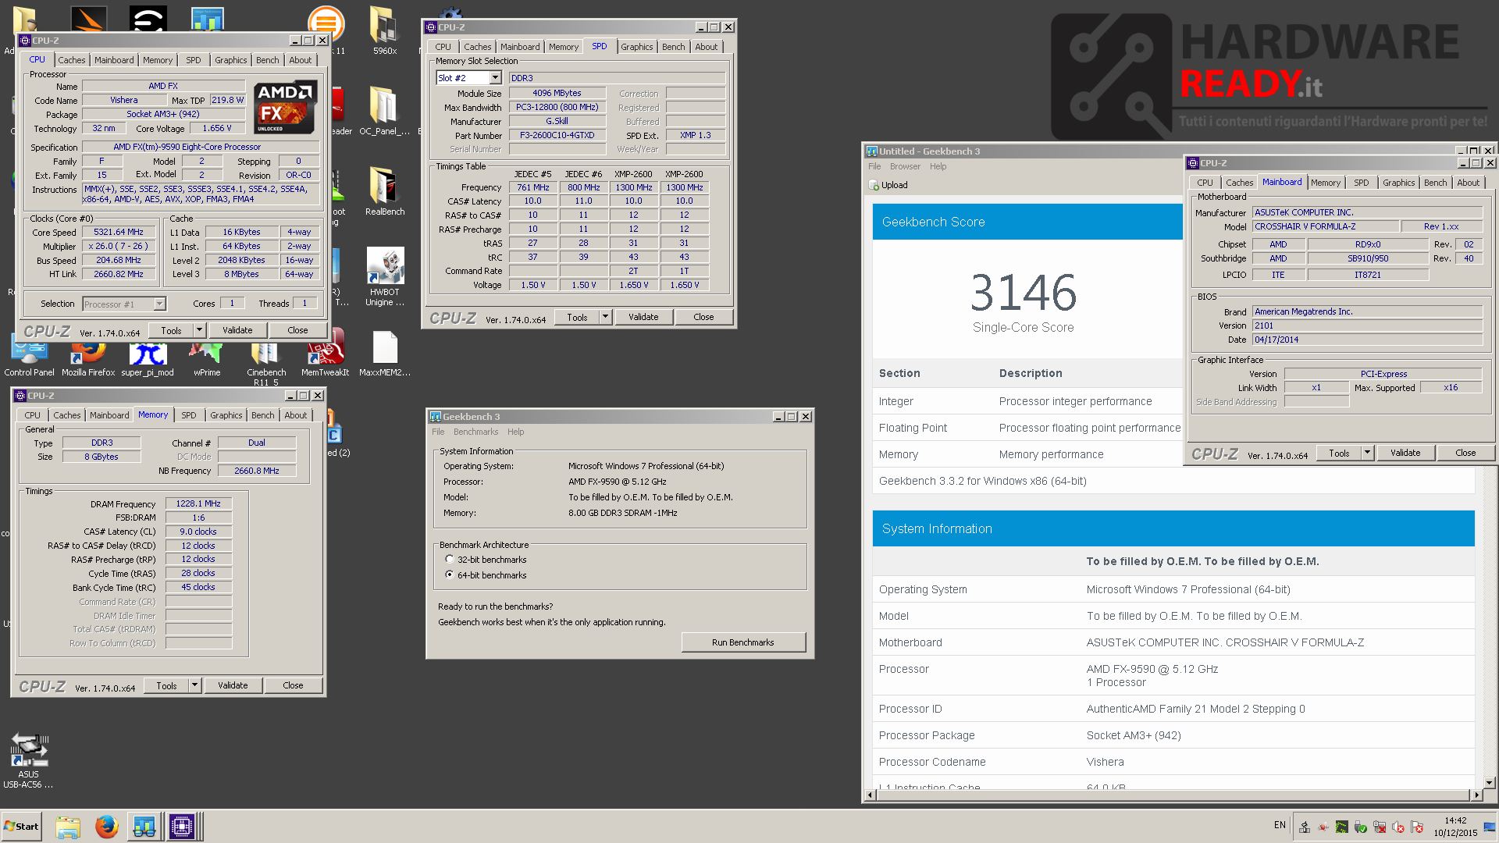This screenshot has width=1499, height=843.
Task: Launch the RealBench desktop shortcut
Action: point(384,191)
